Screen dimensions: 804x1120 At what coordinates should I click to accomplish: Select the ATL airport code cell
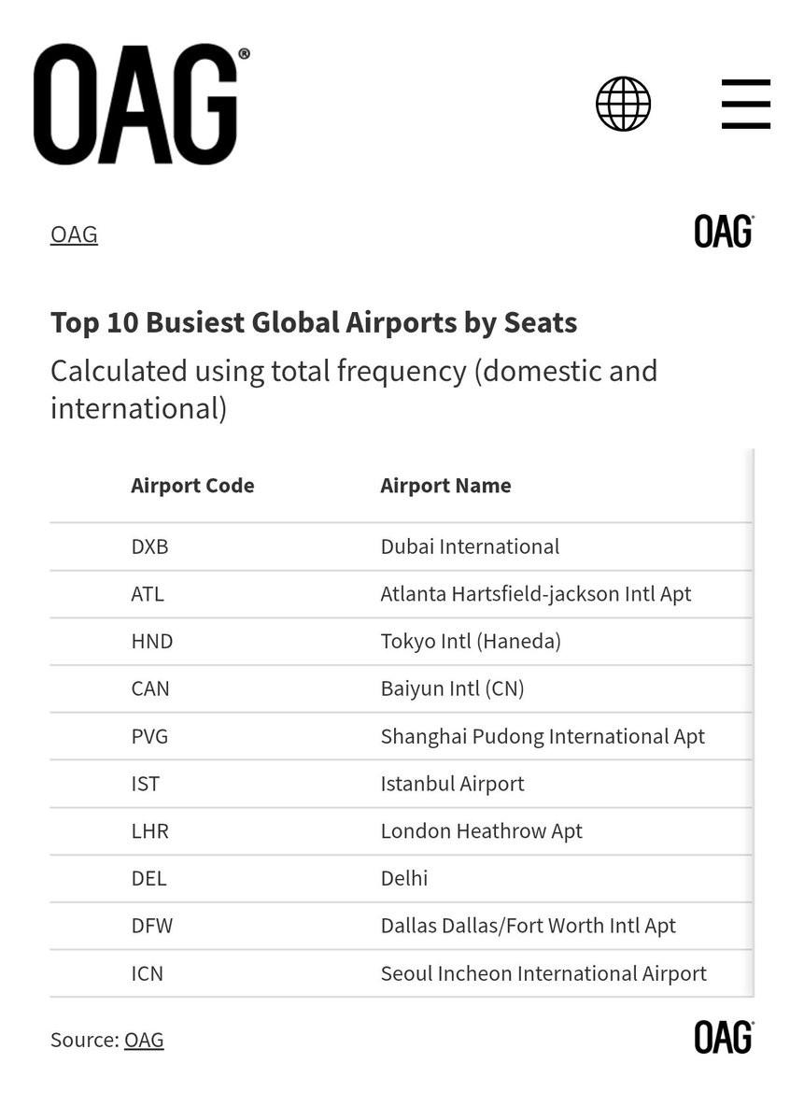pos(148,594)
